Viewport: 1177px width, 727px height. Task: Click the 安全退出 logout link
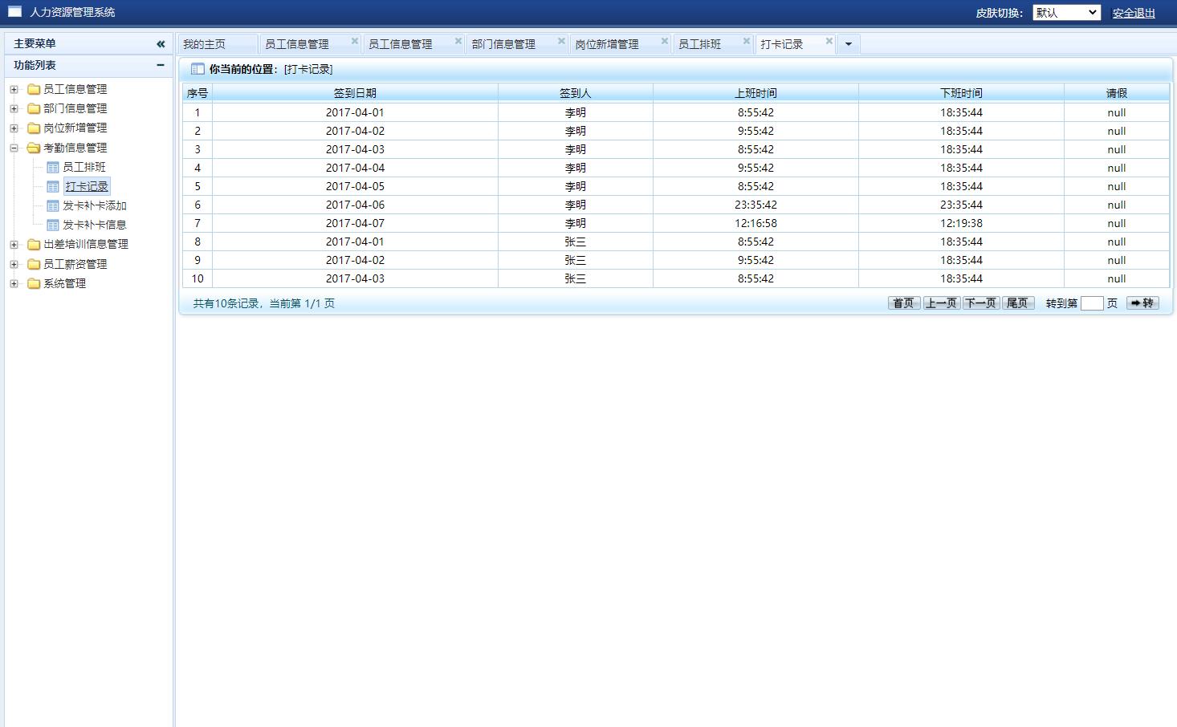[x=1134, y=13]
